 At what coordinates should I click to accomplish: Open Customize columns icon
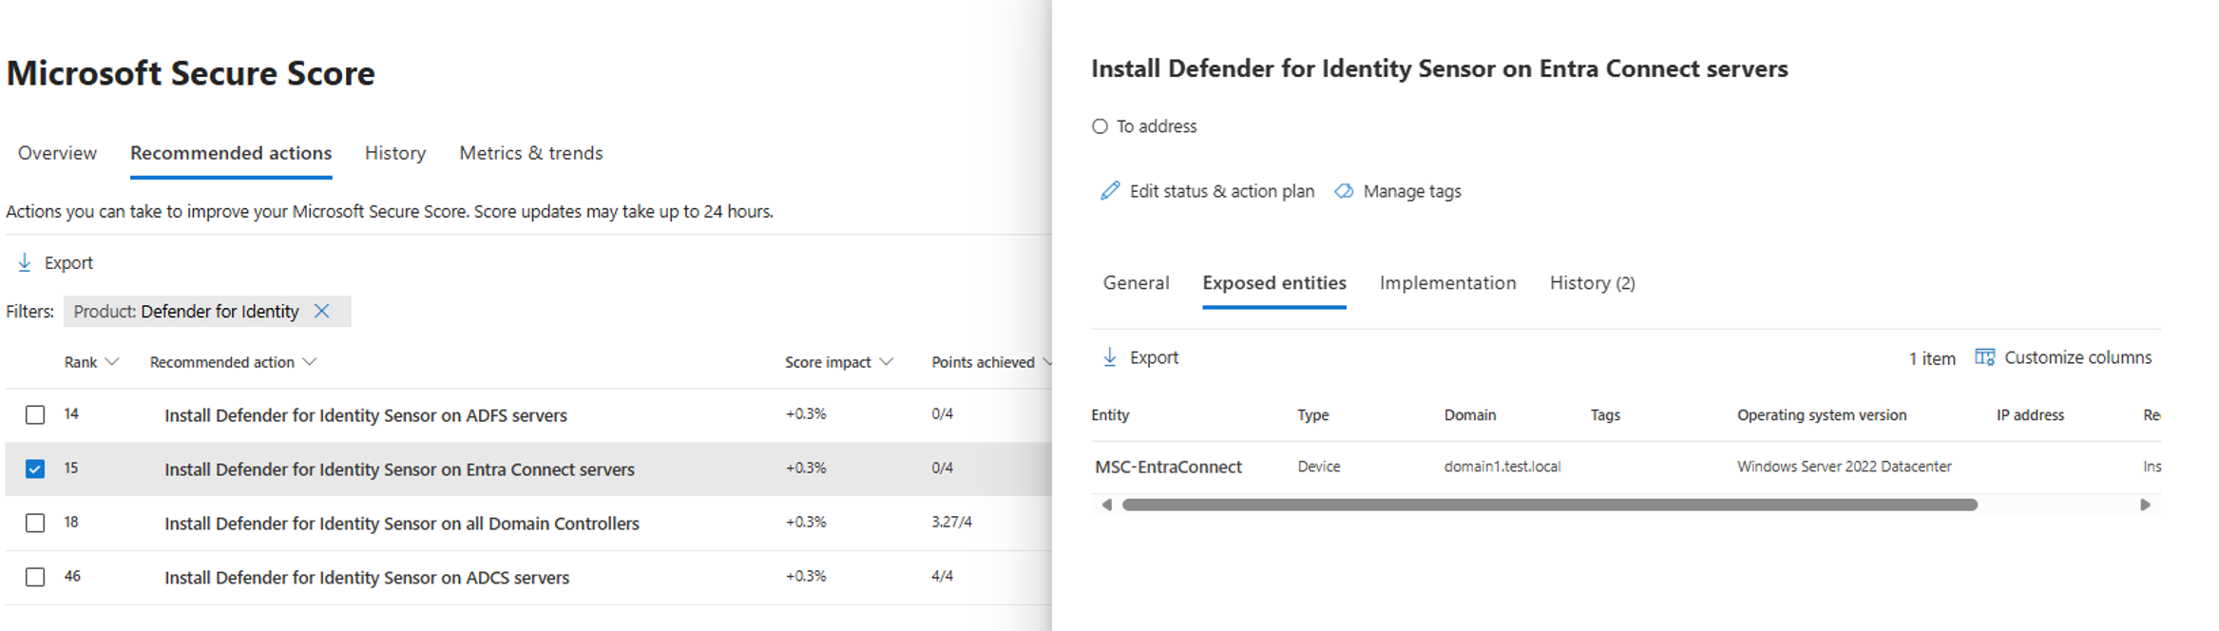[x=1984, y=357]
